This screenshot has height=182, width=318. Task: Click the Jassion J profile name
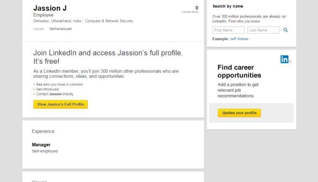(x=50, y=8)
